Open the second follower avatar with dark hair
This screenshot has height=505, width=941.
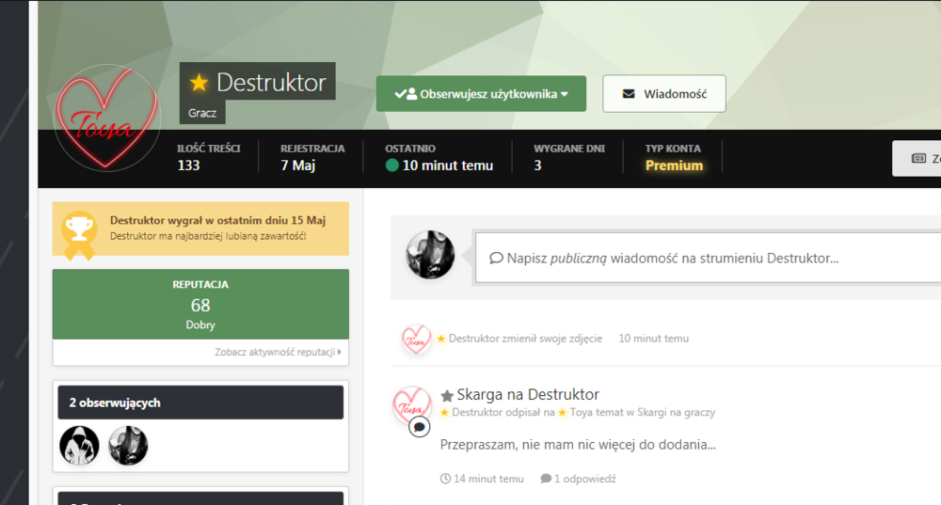[x=128, y=446]
